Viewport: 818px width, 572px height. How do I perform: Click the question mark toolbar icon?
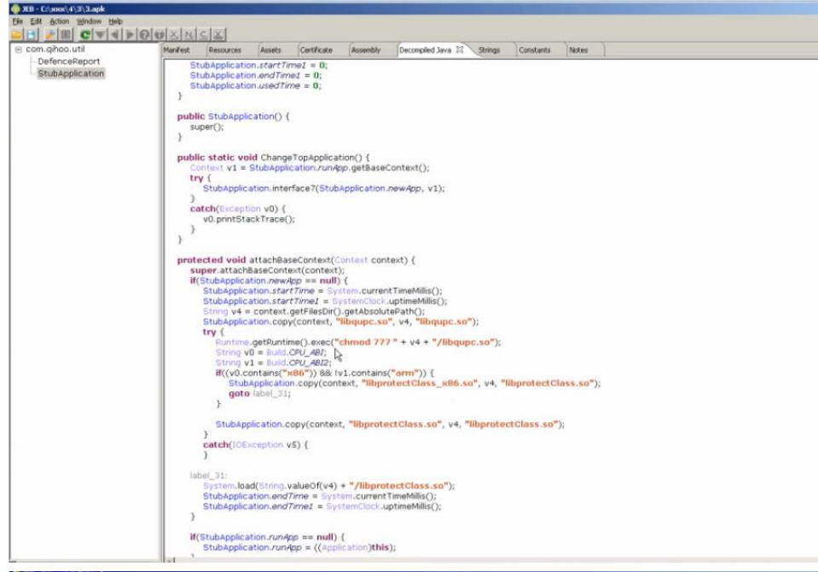(x=144, y=35)
